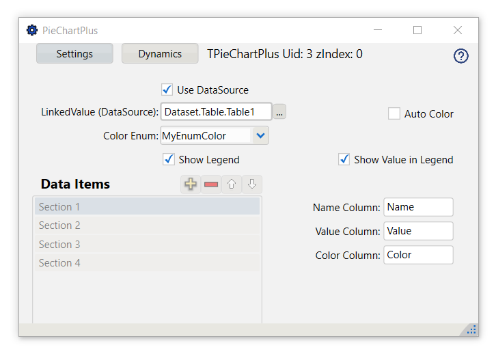
Task: Disable Show Value in Legend
Action: click(344, 159)
